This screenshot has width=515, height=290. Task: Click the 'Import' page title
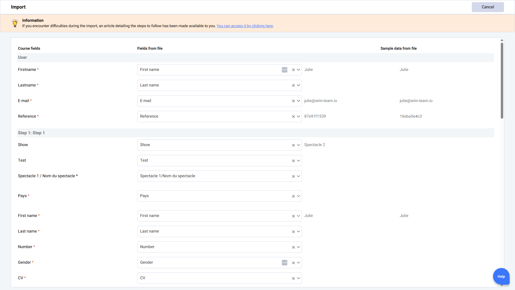coord(18,7)
